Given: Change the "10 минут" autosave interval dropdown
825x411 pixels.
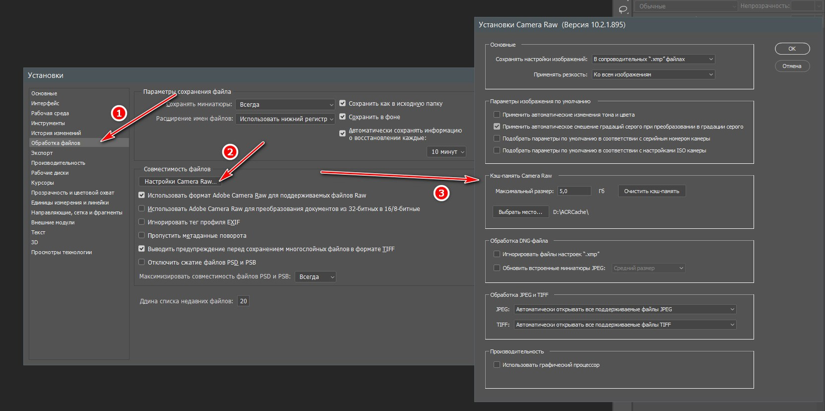Looking at the screenshot, I should (x=446, y=152).
